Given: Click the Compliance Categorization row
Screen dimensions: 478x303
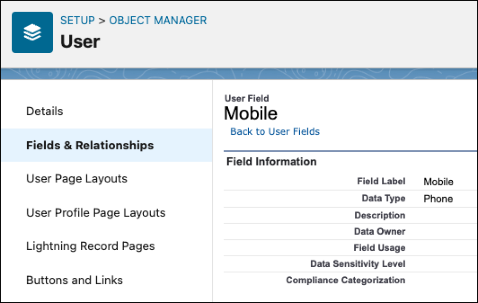Looking at the screenshot, I should point(345,280).
